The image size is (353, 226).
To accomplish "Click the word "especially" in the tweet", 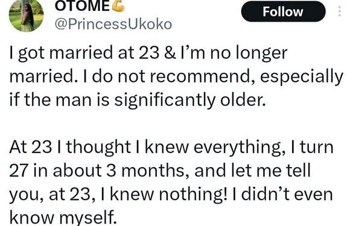I will coord(302,77).
